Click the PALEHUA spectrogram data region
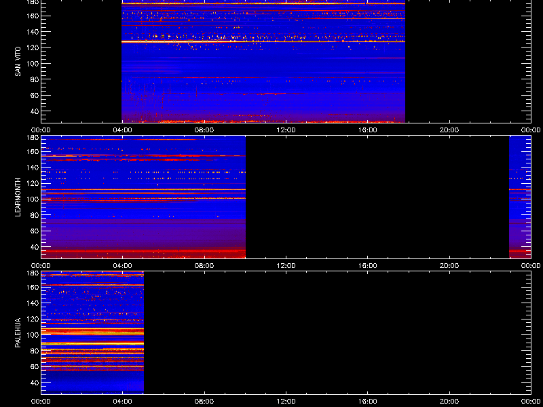Viewport: 543px width, 407px height. pyautogui.click(x=92, y=332)
